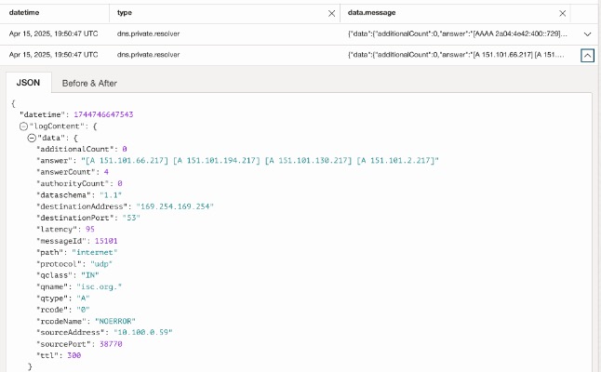The width and height of the screenshot is (601, 372).
Task: Click the type column header
Action: pos(125,13)
